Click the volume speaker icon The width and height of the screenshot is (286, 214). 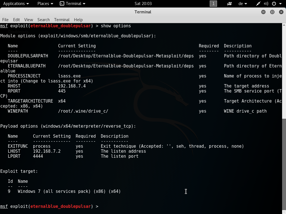pos(266,4)
